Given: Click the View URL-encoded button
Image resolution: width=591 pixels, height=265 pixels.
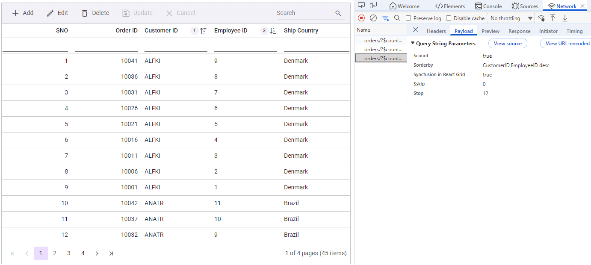Looking at the screenshot, I should (x=565, y=43).
